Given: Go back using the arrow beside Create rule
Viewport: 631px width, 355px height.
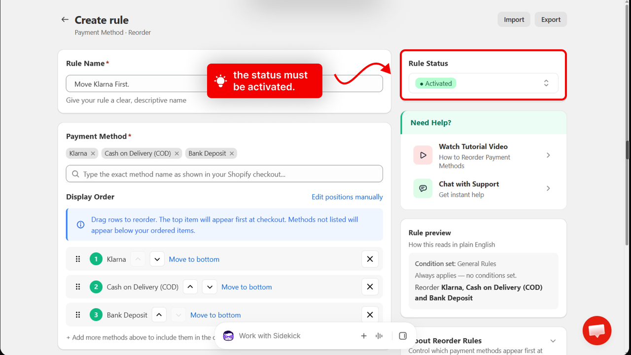Looking at the screenshot, I should click(65, 20).
